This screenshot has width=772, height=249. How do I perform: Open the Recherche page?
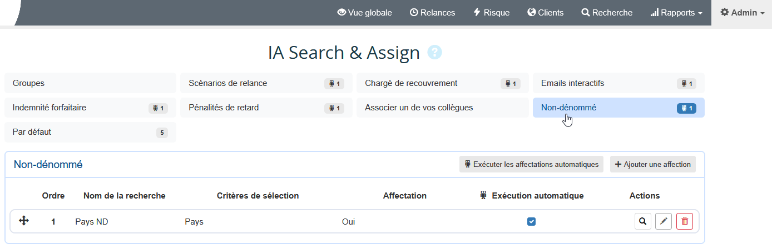607,12
